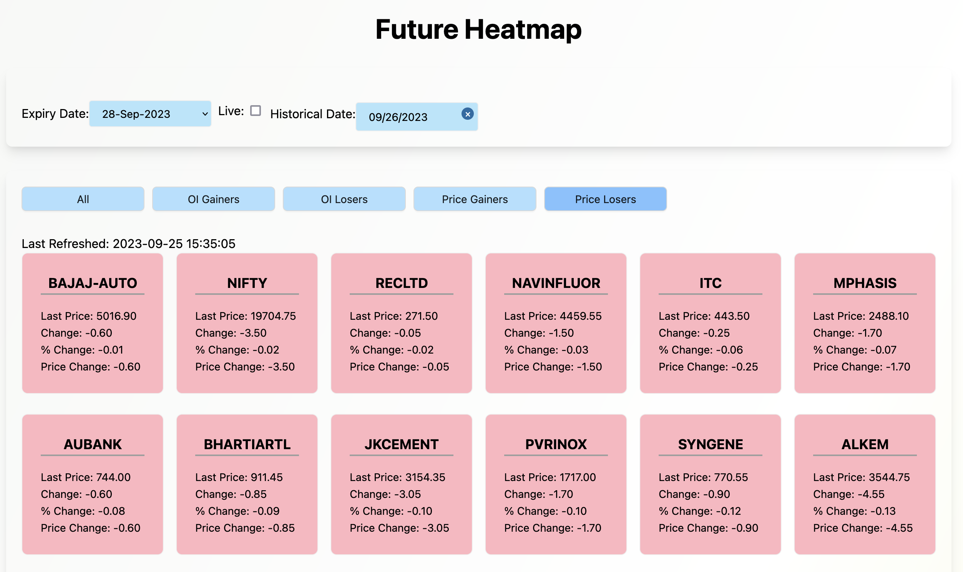Open the SYNGENE heatmap tile
963x572 pixels.
pos(710,485)
